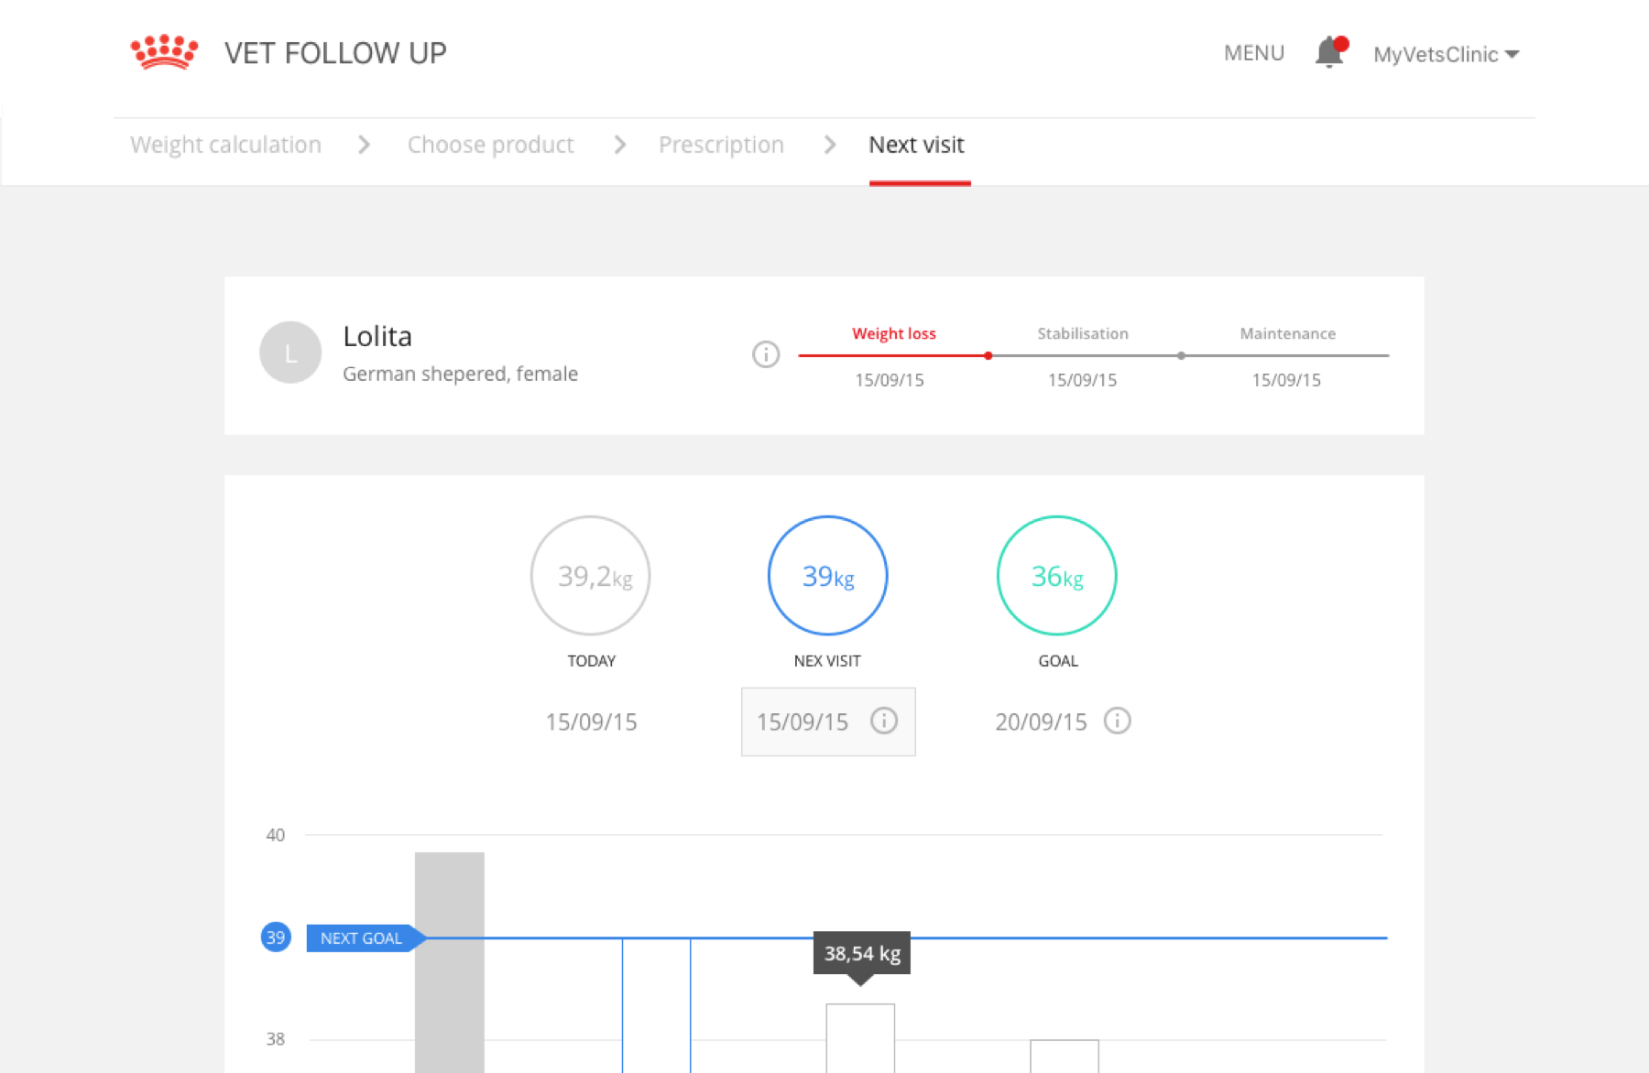Viewport: 1649px width, 1073px height.
Task: Expand the MyVetsClinic account dropdown
Action: [1447, 54]
